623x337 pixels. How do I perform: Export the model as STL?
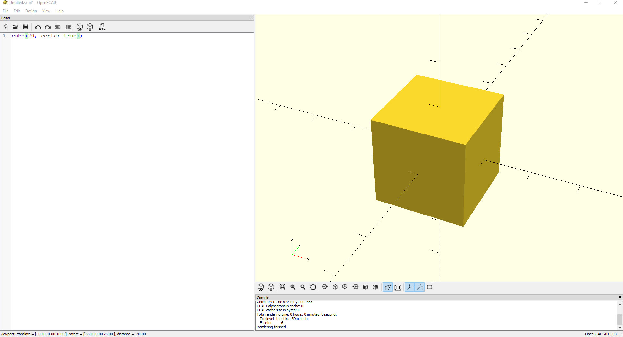pyautogui.click(x=102, y=27)
